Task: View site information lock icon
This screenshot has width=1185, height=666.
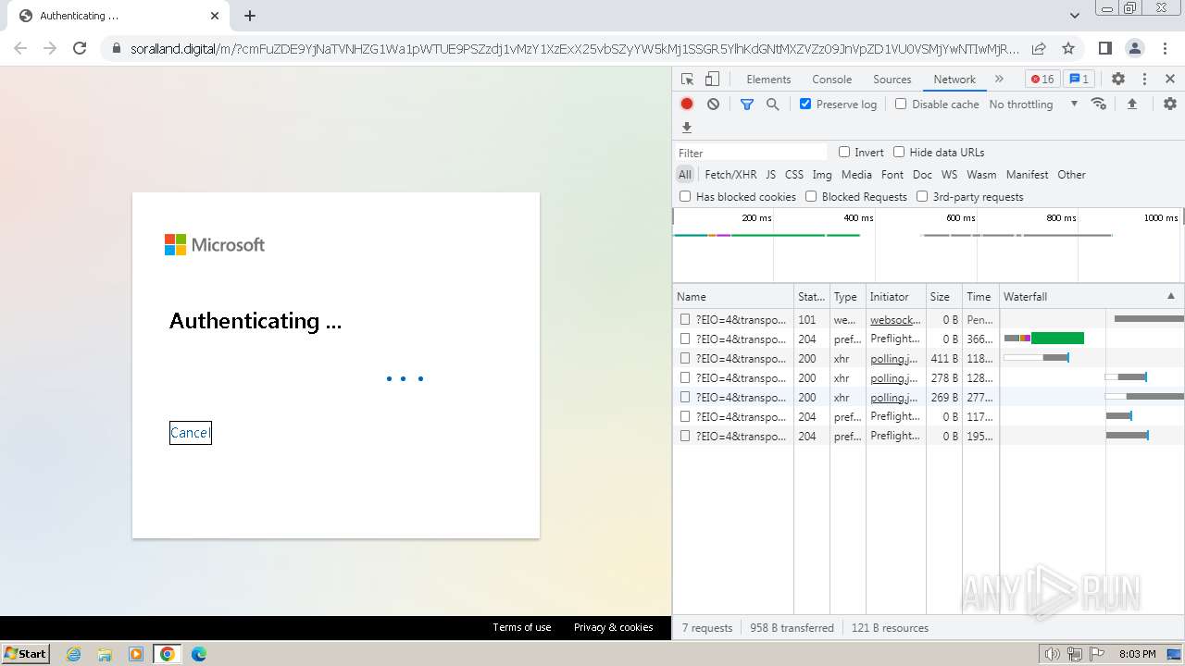Action: click(x=116, y=48)
